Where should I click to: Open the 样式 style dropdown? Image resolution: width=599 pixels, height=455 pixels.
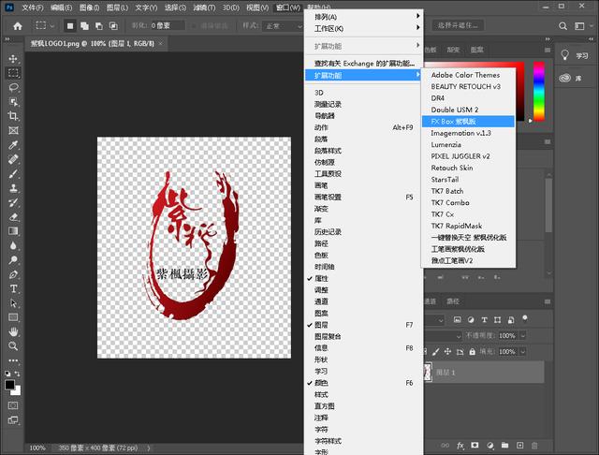click(284, 26)
